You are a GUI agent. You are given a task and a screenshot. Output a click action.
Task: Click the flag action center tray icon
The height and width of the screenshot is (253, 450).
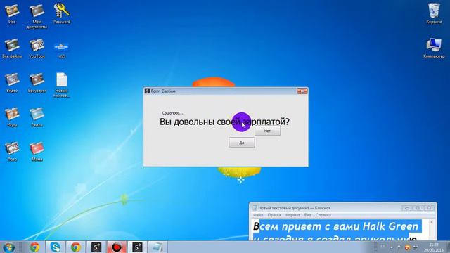click(x=399, y=247)
